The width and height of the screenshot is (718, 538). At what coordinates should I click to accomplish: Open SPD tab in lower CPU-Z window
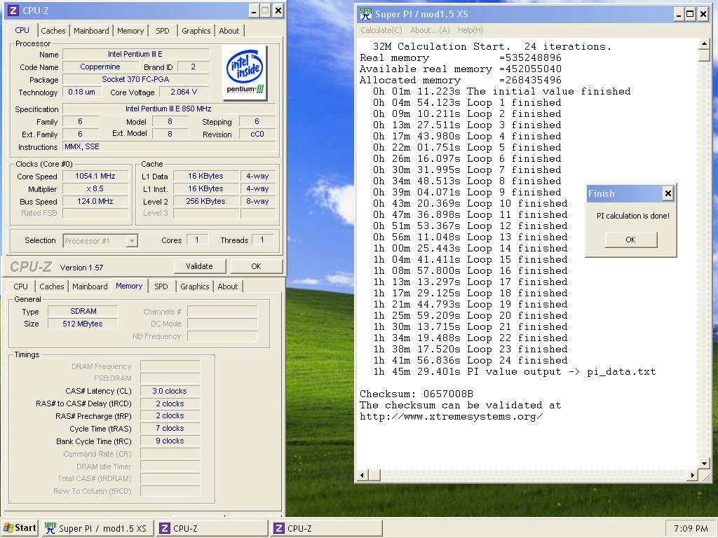(161, 287)
